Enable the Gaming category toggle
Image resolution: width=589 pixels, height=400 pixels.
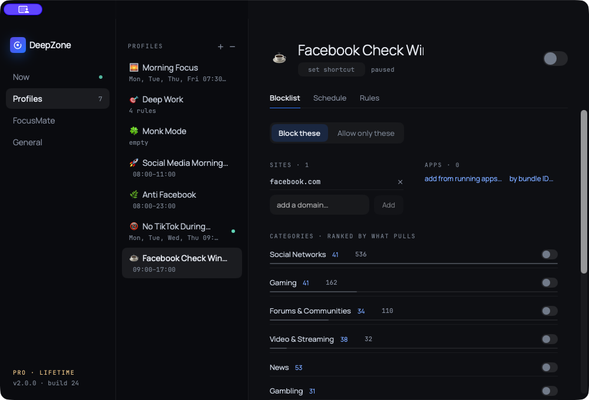(x=550, y=282)
